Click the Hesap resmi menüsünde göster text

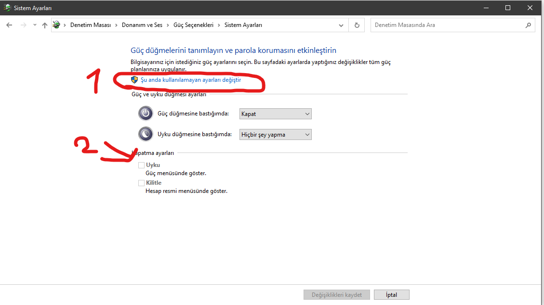[186, 191]
